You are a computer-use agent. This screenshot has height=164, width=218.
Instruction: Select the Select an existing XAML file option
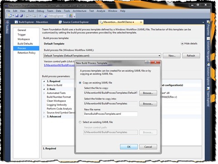tap(80, 122)
